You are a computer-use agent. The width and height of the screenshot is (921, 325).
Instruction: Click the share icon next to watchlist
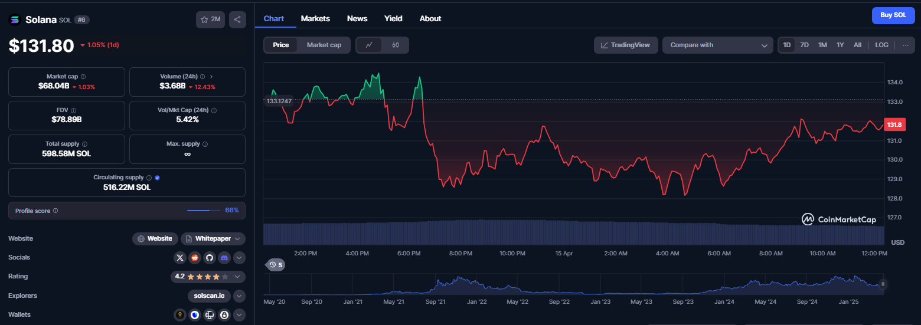tap(237, 19)
